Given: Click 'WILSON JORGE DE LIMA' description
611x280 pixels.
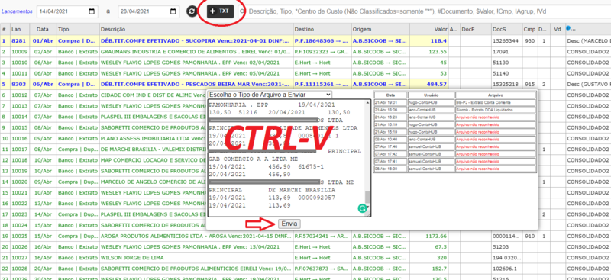Looking at the screenshot, I should pyautogui.click(x=132, y=258).
